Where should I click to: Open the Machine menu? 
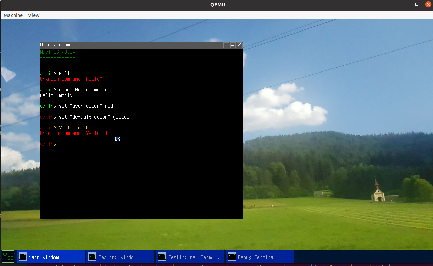[x=13, y=15]
